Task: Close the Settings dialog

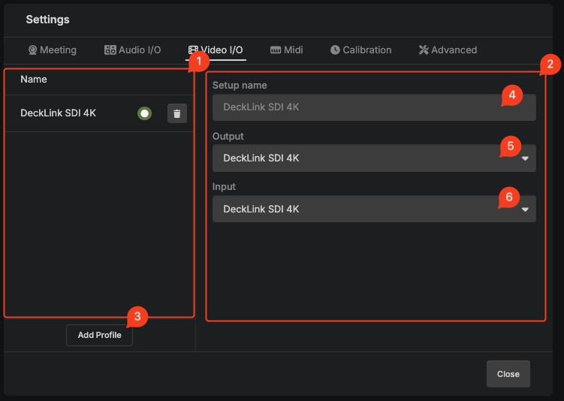Action: click(508, 374)
